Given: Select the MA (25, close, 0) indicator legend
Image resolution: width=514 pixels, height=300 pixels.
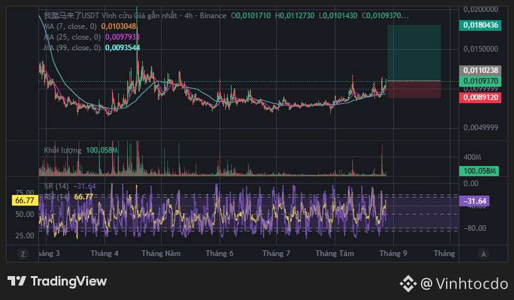Looking at the screenshot, I should tap(72, 37).
